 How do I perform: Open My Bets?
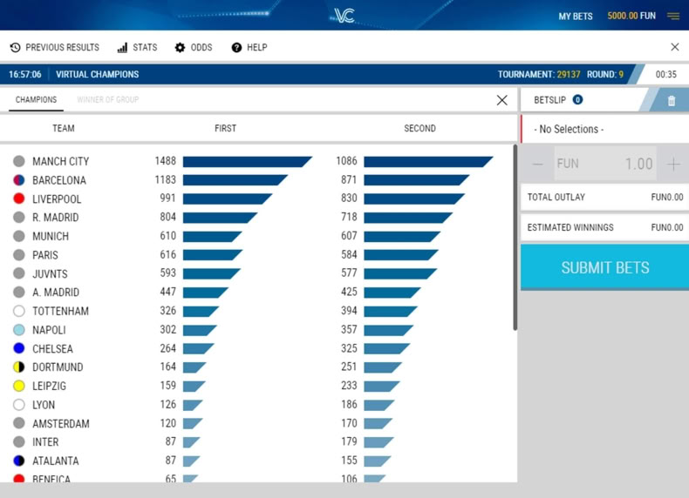(576, 17)
